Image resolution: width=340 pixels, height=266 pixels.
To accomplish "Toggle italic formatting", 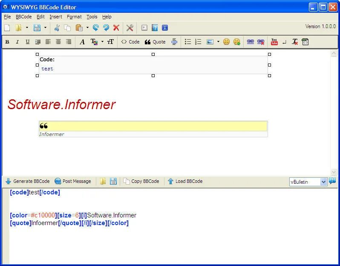I will coord(17,42).
